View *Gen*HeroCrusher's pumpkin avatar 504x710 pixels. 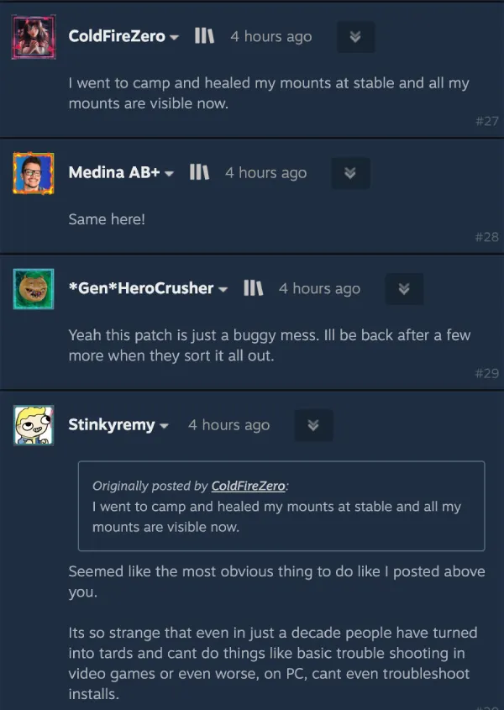(34, 289)
